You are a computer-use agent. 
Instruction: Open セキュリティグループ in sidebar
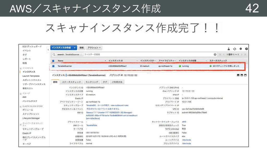pyautogui.click(x=33, y=129)
